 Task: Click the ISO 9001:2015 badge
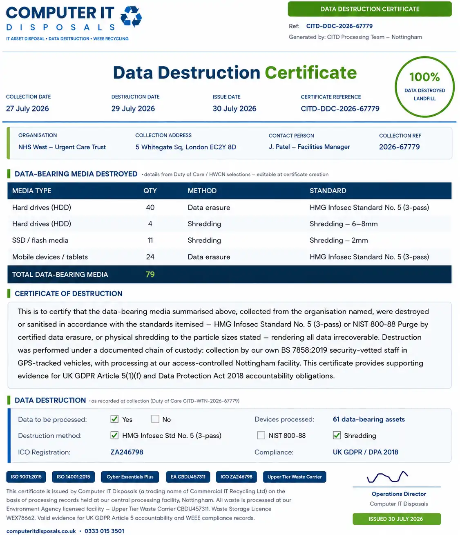[x=26, y=477]
